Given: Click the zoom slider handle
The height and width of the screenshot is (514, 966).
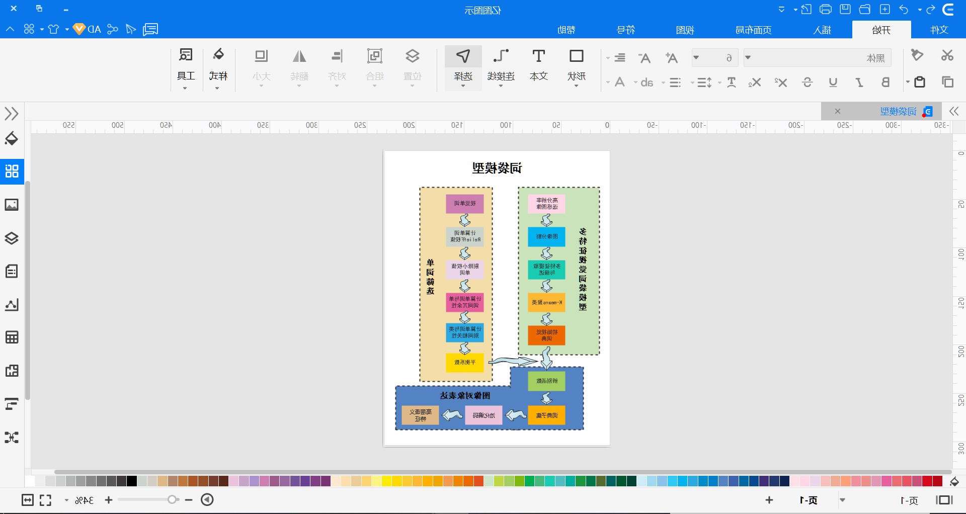Looking at the screenshot, I should [173, 499].
